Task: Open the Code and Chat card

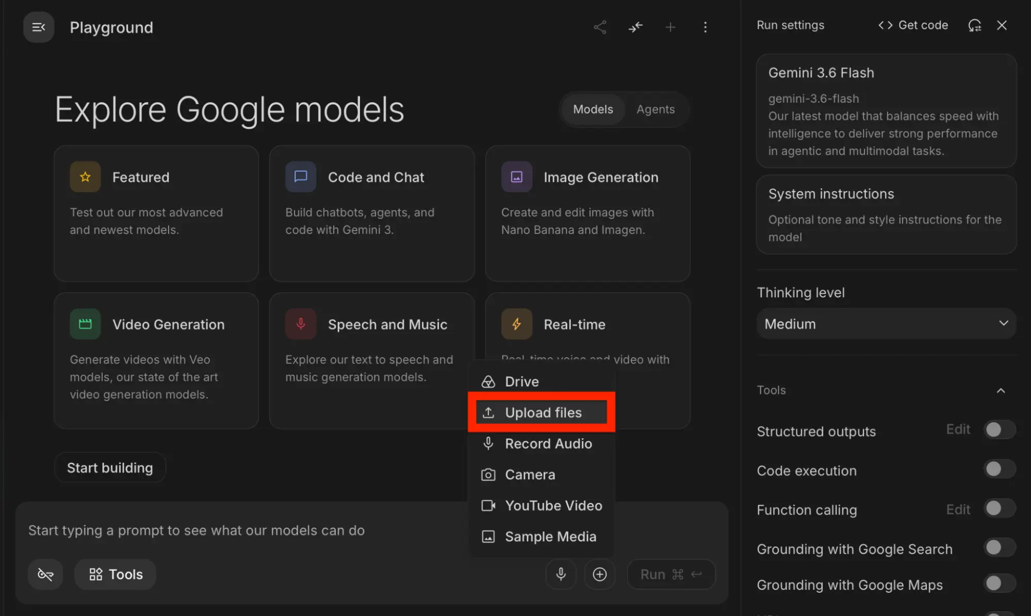Action: click(x=372, y=213)
